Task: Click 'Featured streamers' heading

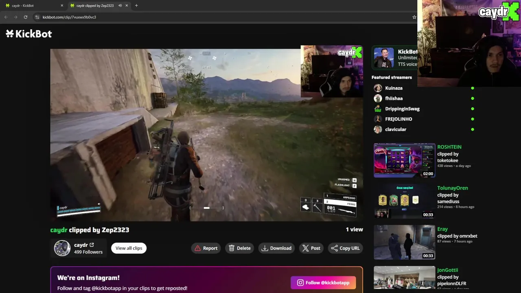Action: point(392,77)
